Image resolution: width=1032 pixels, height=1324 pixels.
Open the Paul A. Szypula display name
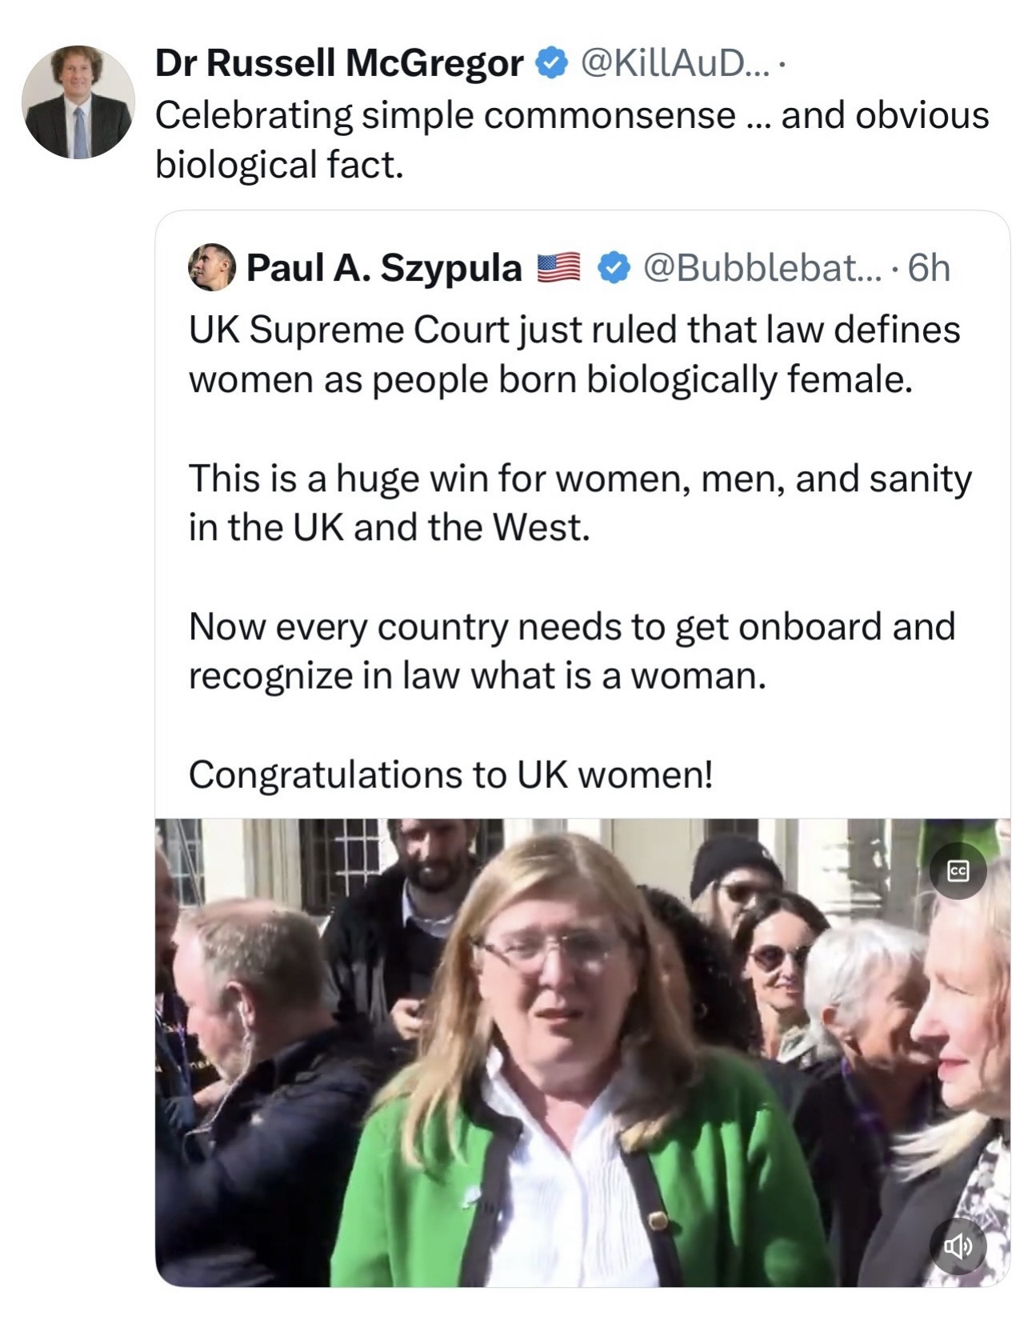(x=383, y=268)
